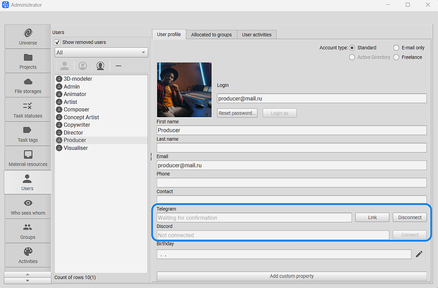Click the Contact input field

(291, 199)
